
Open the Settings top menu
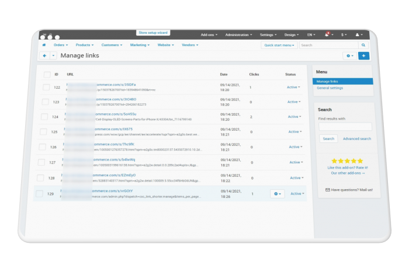point(268,34)
